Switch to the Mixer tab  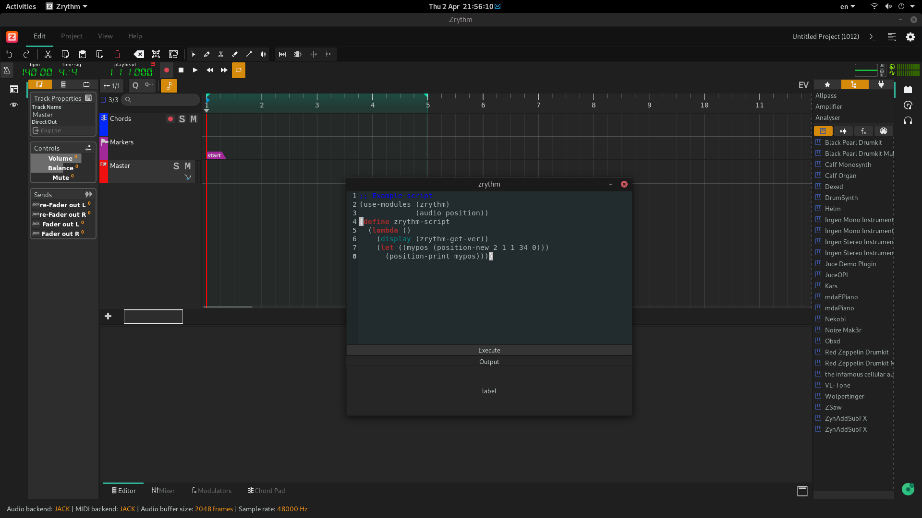(163, 491)
